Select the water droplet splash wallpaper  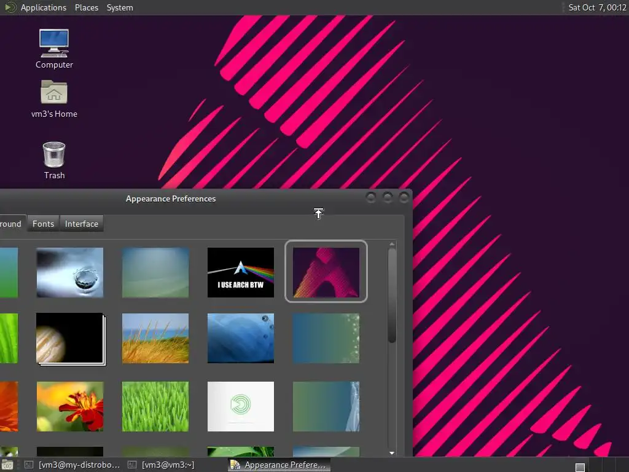70,272
